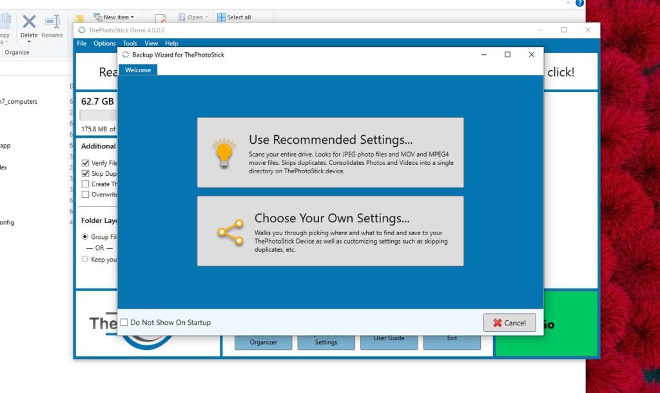
Task: Click ThePhotoStick Omni title bar logo icon
Action: pyautogui.click(x=81, y=30)
